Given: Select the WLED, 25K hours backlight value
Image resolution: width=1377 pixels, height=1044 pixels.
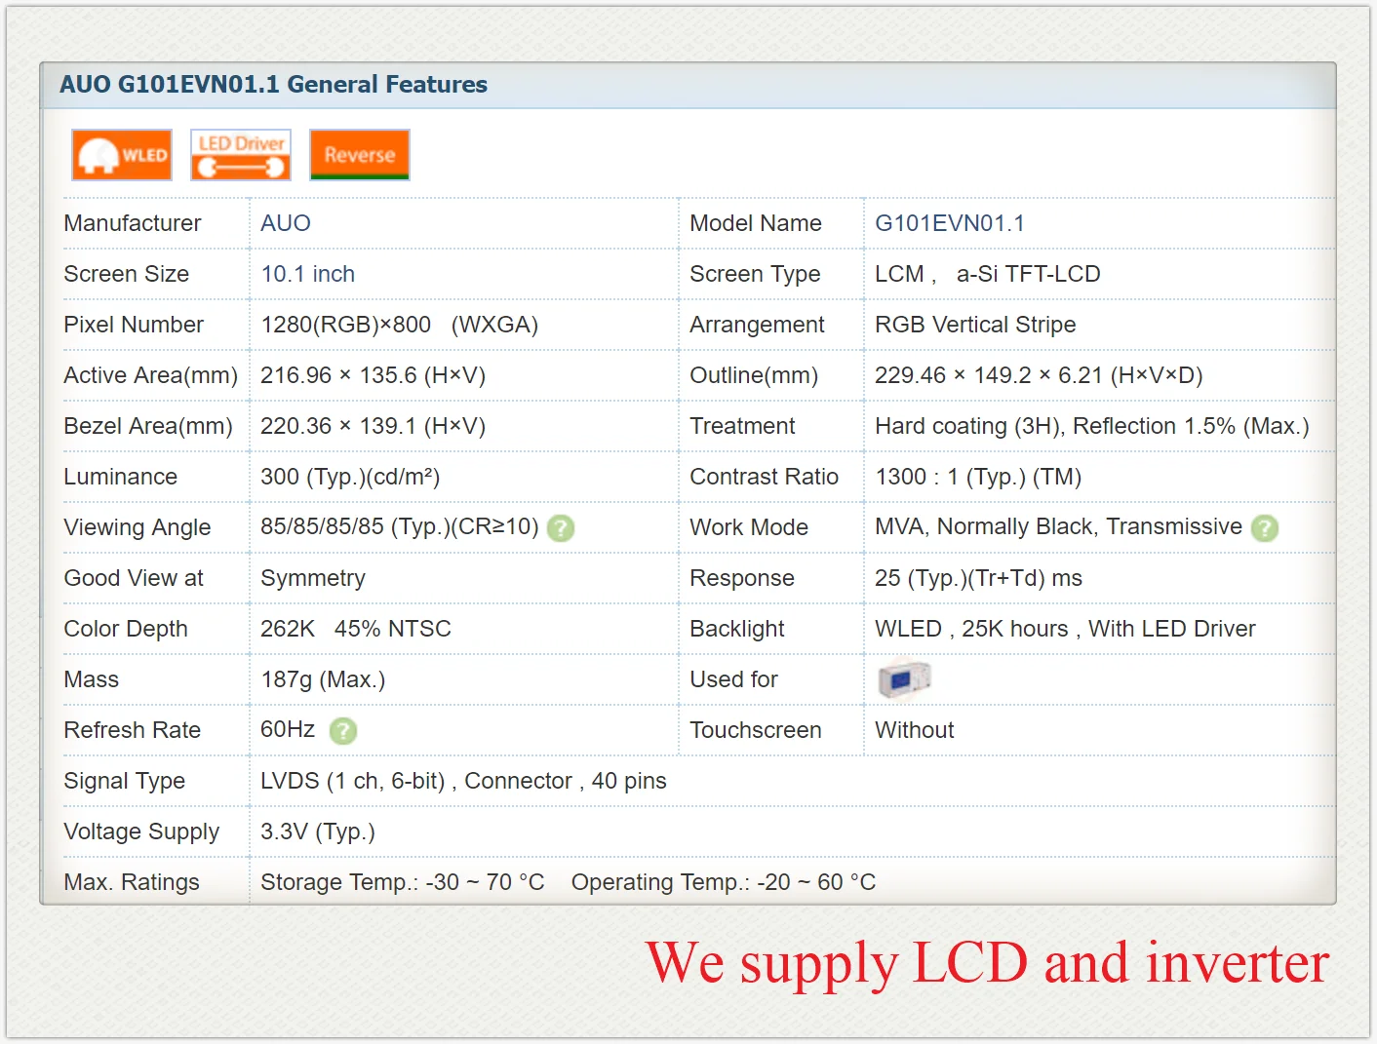Looking at the screenshot, I should point(1065,629).
